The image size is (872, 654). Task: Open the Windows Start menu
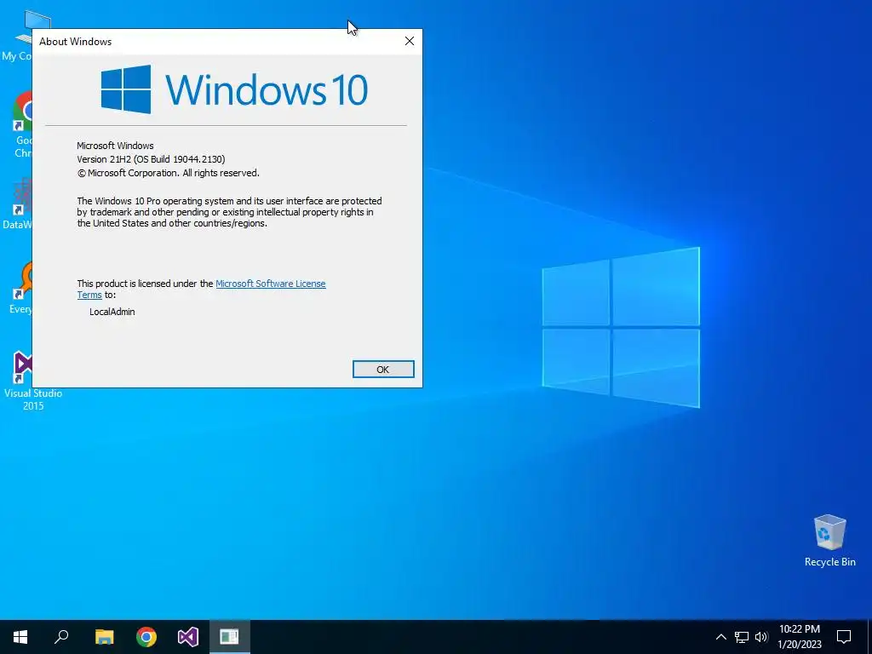tap(20, 637)
